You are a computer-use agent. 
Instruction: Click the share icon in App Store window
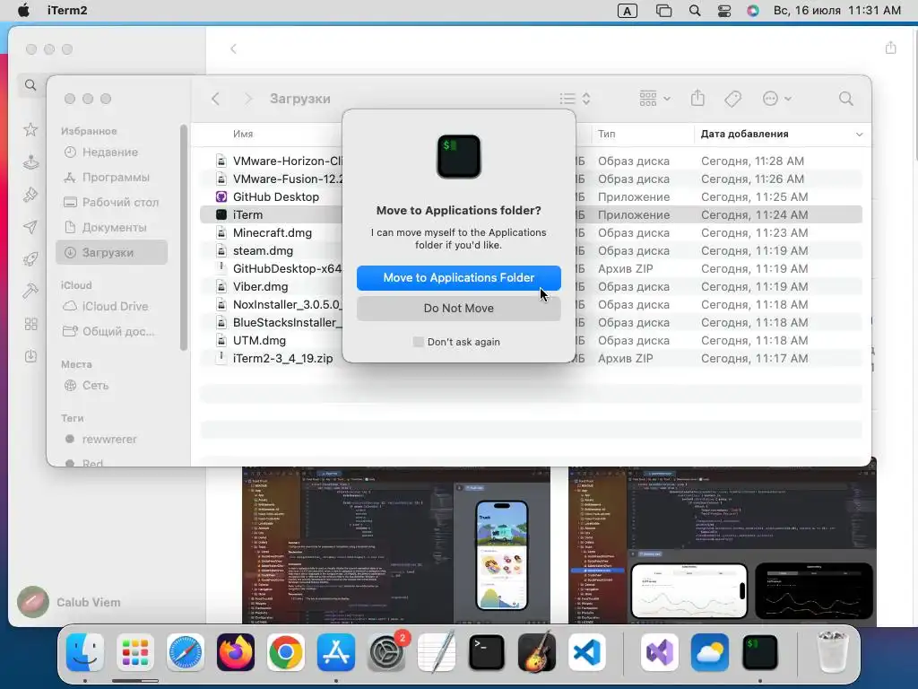click(x=890, y=48)
